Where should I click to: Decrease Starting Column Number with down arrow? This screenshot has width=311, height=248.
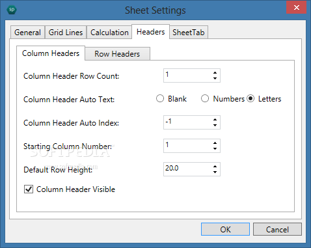tap(215, 148)
